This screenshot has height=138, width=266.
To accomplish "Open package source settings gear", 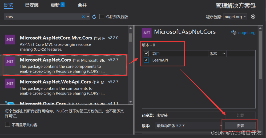I will point(253,17).
